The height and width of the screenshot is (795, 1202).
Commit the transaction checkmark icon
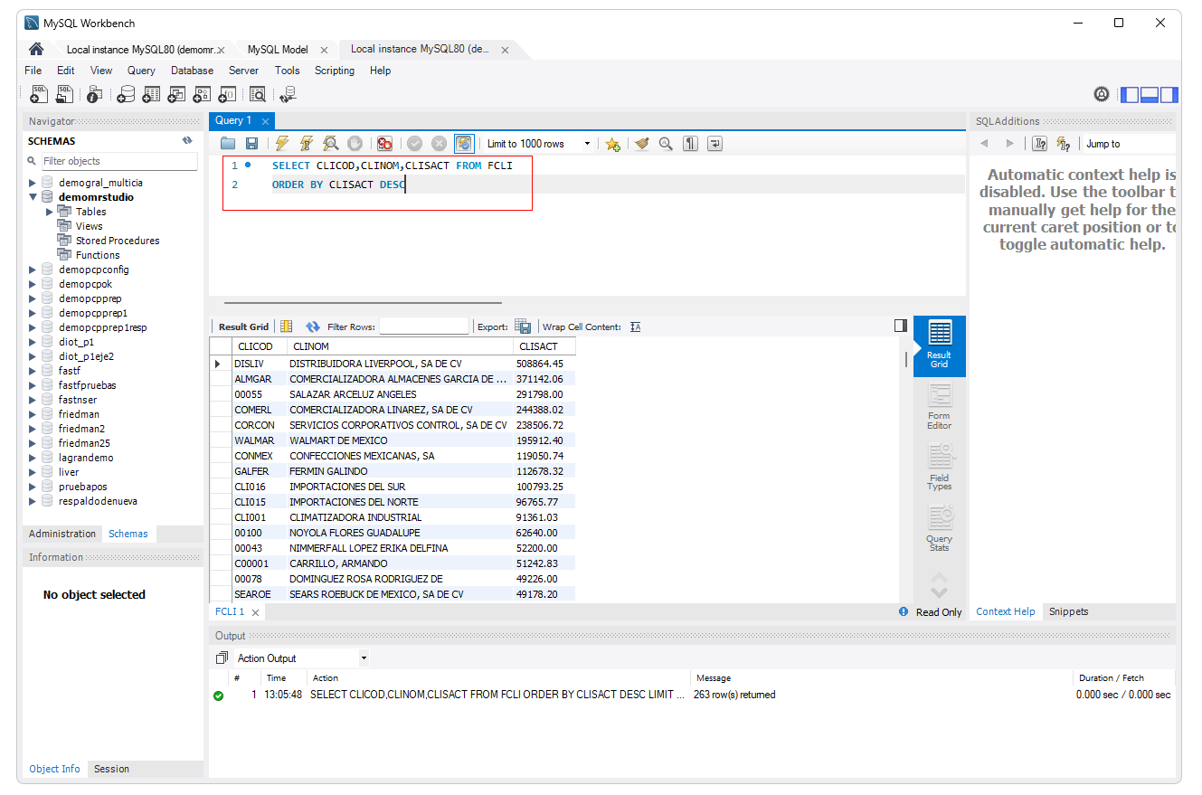414,143
